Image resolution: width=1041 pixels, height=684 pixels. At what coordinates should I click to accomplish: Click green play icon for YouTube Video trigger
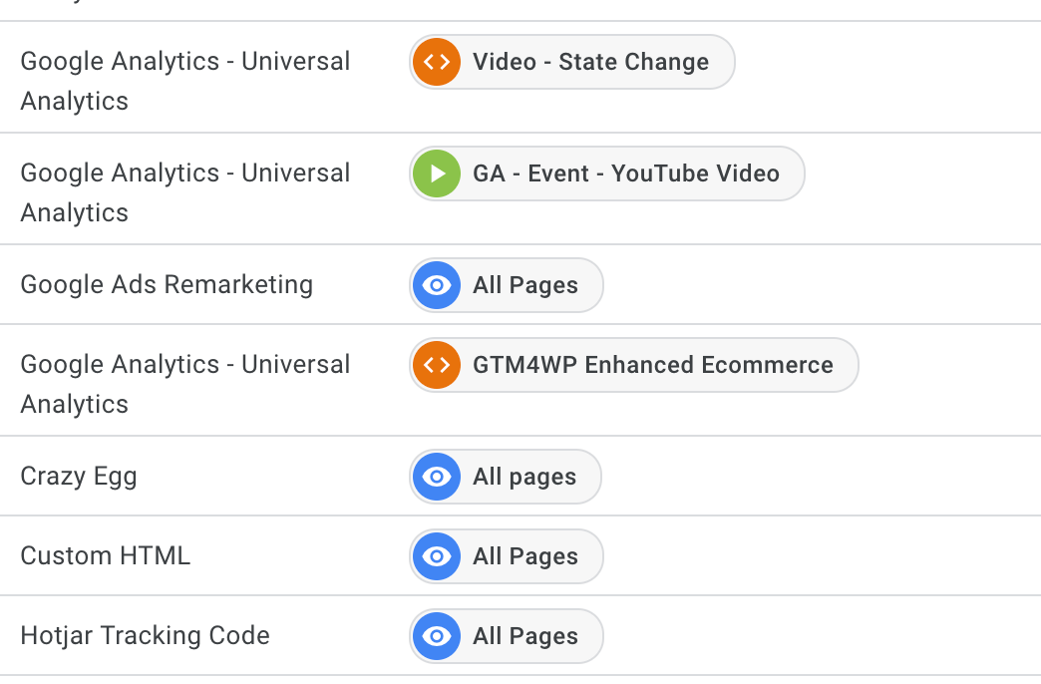pos(436,173)
